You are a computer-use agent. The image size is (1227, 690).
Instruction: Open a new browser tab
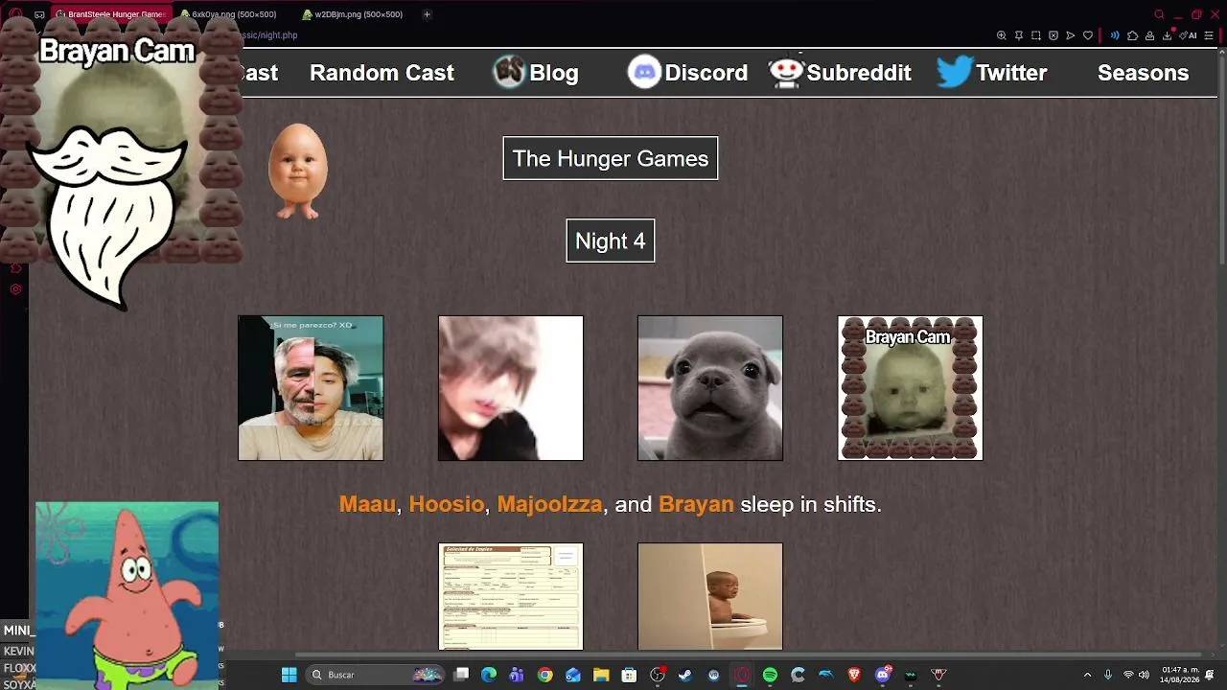coord(427,14)
